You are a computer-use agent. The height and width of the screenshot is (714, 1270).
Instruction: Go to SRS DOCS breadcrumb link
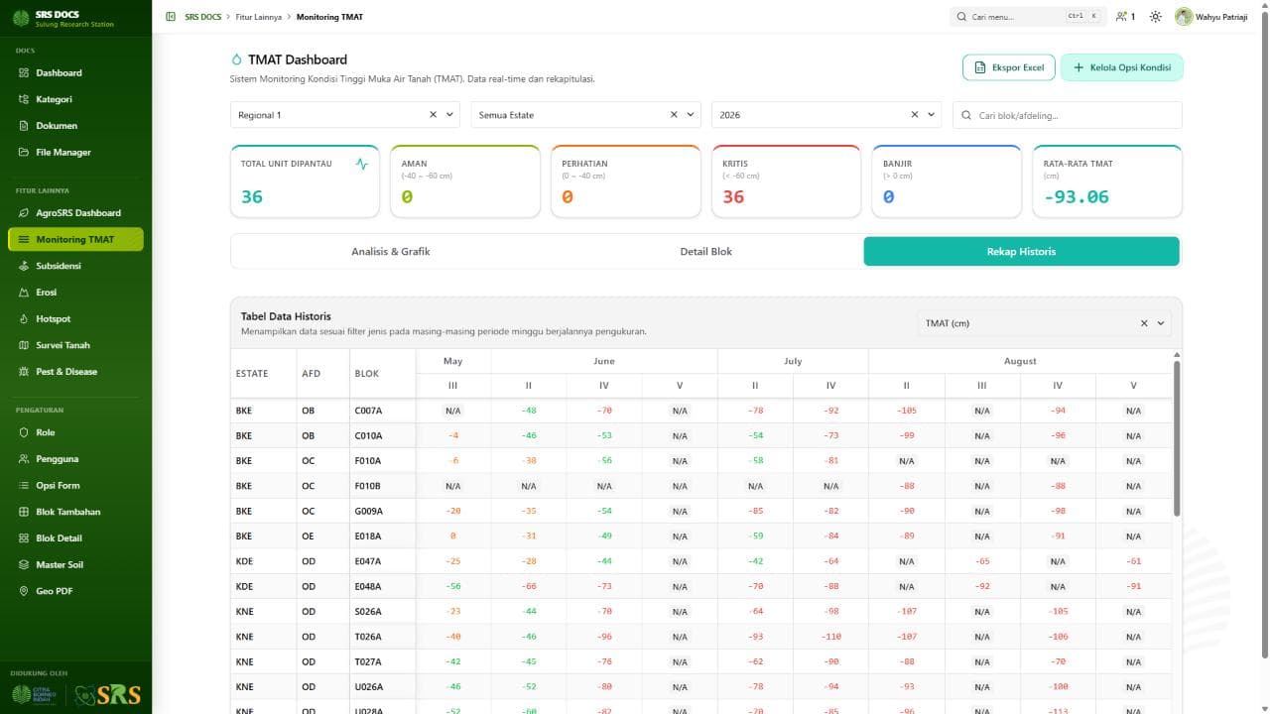point(202,17)
